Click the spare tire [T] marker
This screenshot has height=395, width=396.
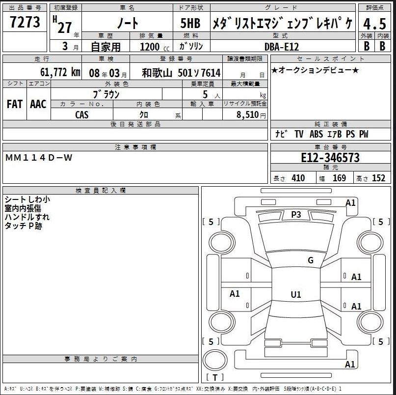click(x=214, y=377)
